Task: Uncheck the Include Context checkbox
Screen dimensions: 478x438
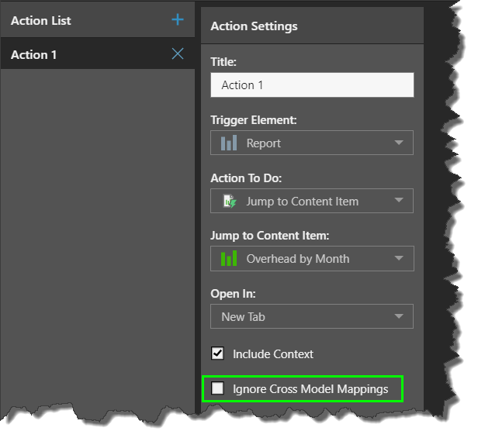Action: 218,354
